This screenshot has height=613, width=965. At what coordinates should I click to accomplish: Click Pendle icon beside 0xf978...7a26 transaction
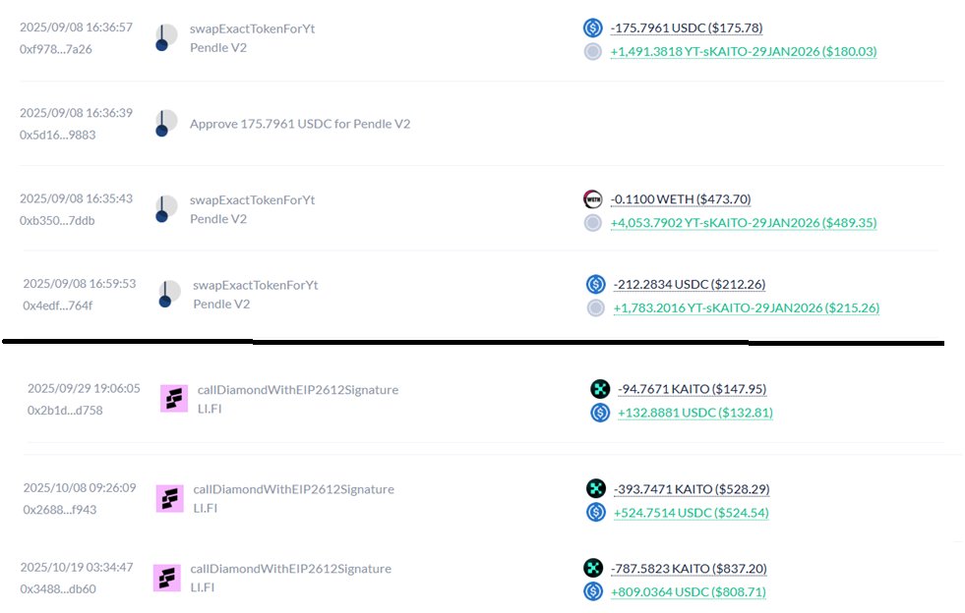click(x=165, y=37)
